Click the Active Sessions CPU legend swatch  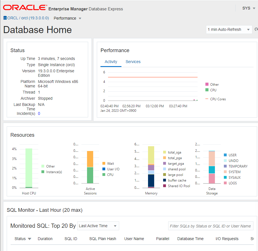point(104,175)
